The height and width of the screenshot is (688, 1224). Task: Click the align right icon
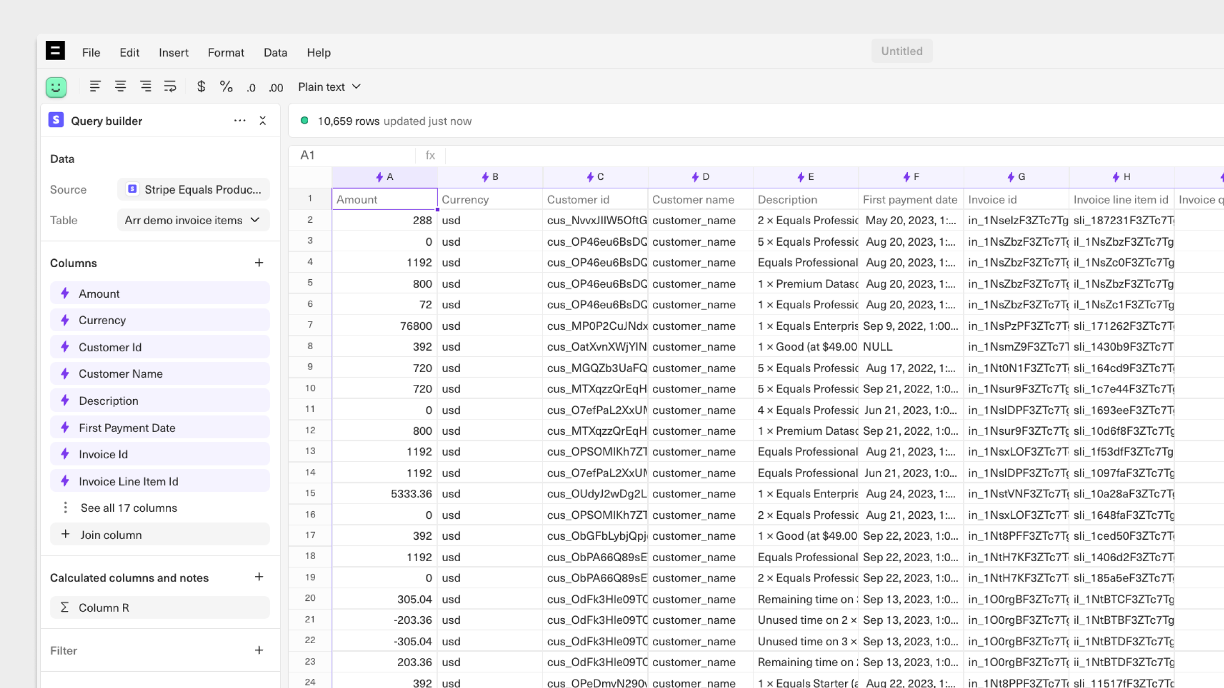click(x=145, y=87)
